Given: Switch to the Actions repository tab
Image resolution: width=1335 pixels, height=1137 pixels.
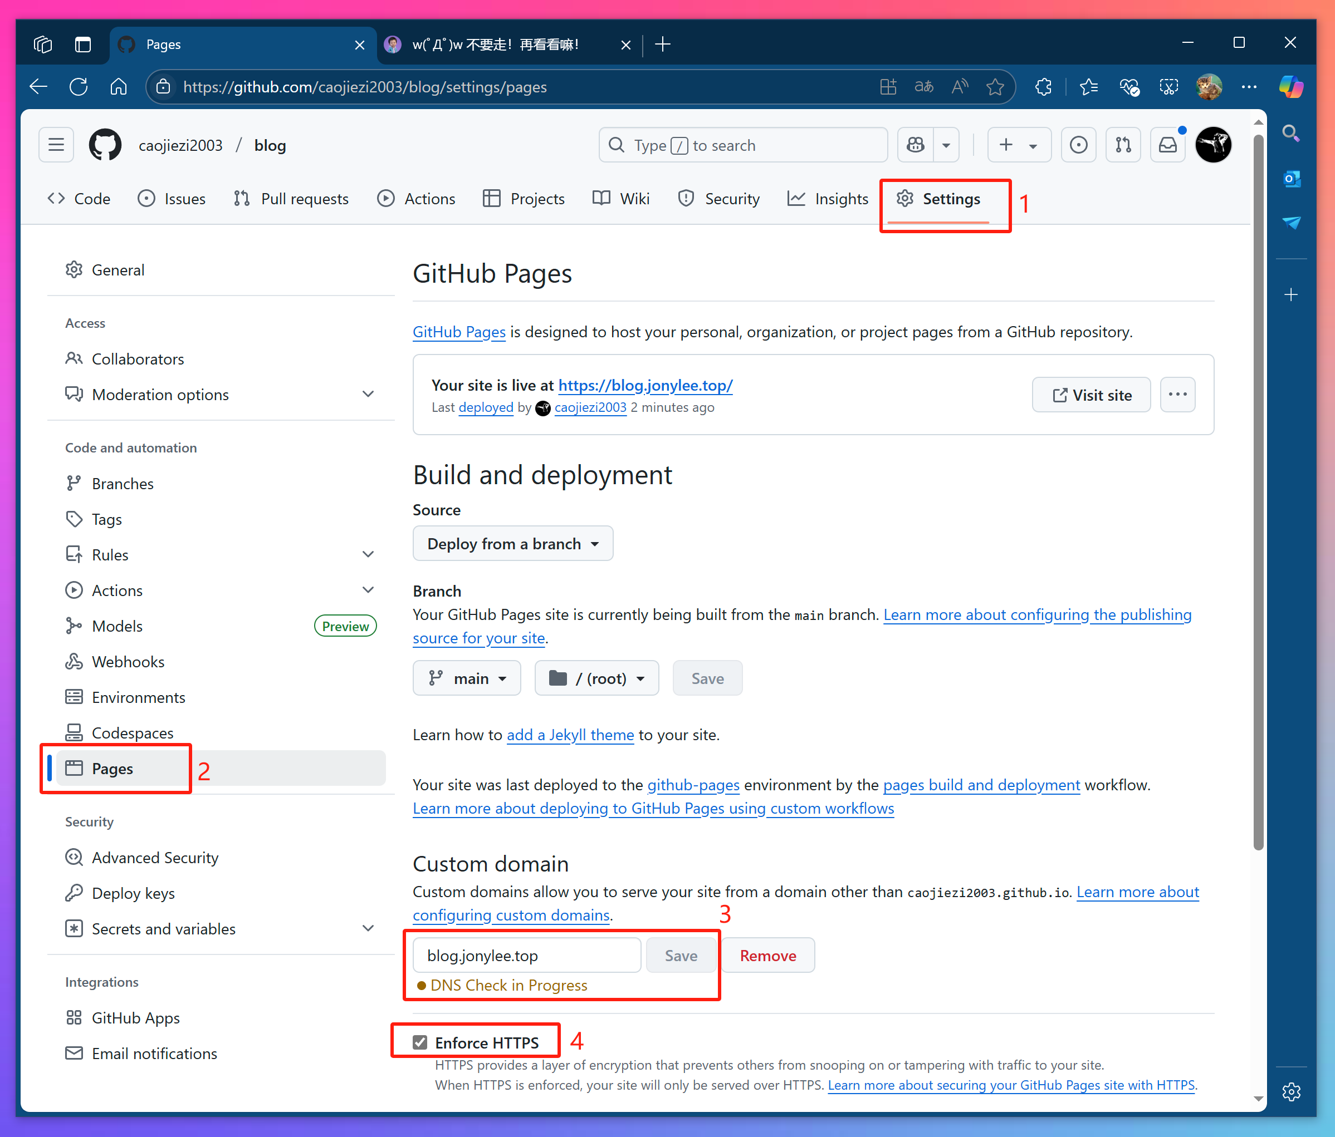Looking at the screenshot, I should (x=417, y=199).
